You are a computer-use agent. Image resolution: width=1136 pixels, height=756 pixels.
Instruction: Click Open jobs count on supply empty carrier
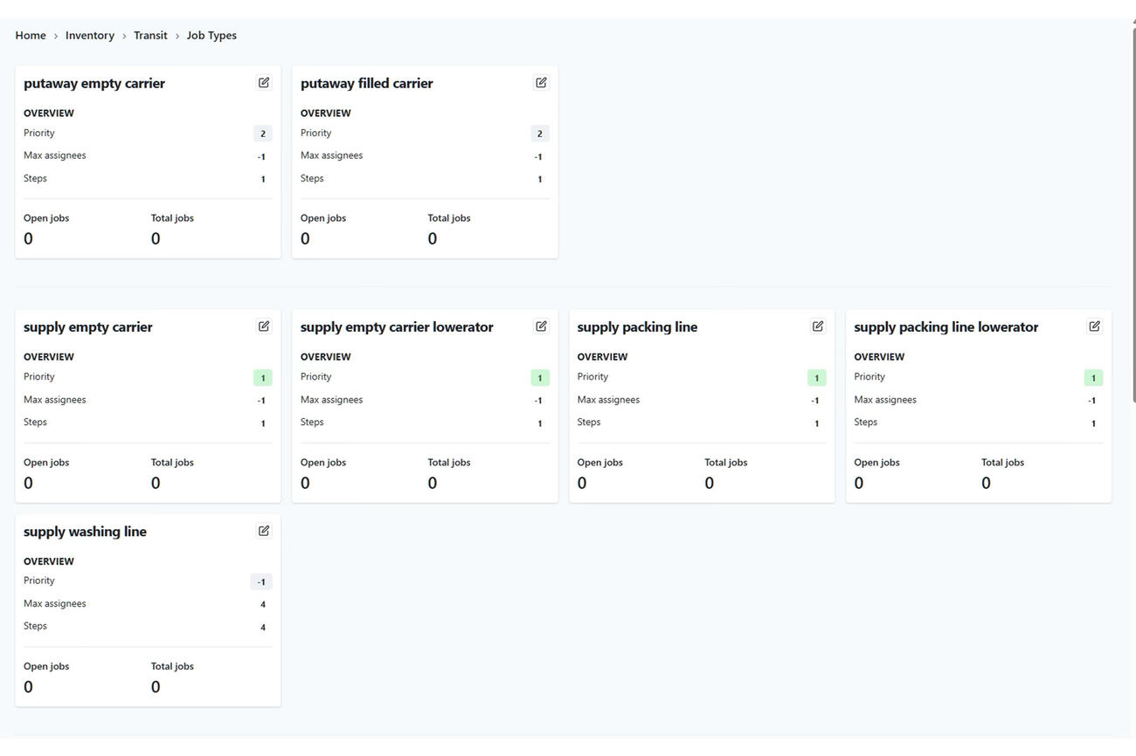pos(29,483)
